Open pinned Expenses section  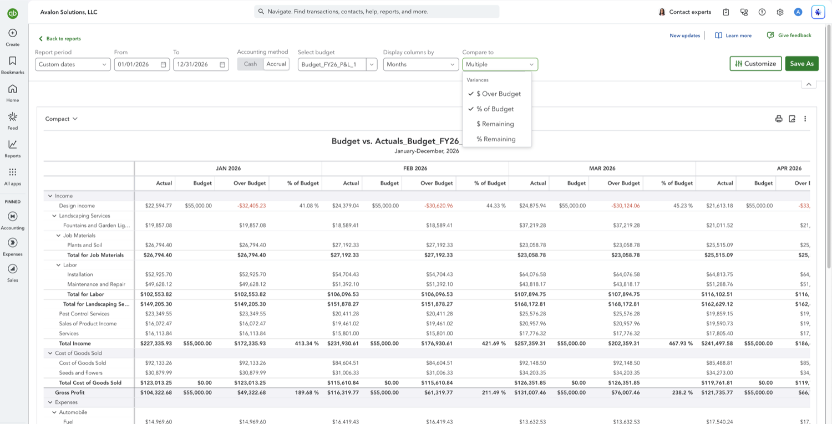pos(12,247)
